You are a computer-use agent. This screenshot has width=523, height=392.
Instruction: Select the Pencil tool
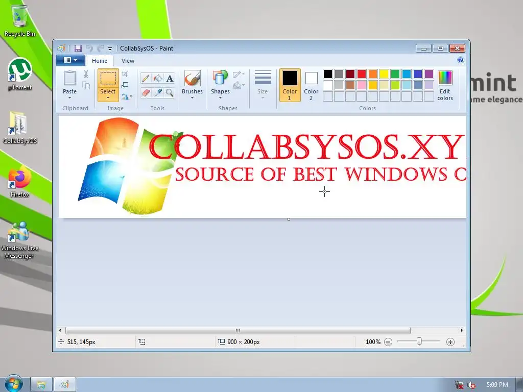pyautogui.click(x=146, y=79)
